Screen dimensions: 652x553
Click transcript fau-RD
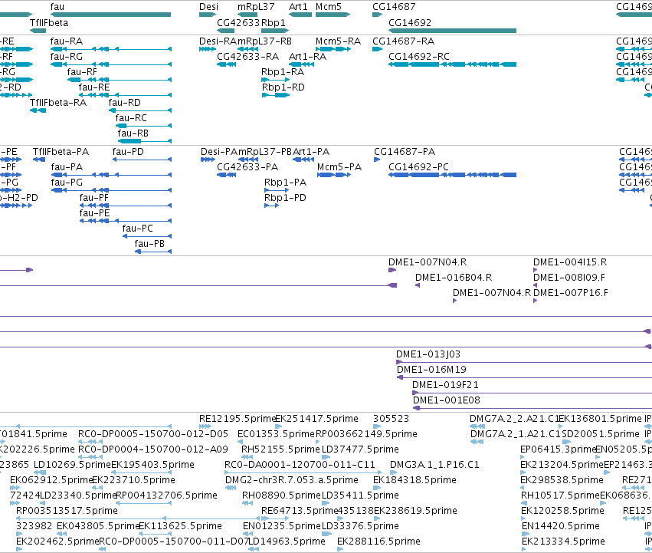coord(139,110)
